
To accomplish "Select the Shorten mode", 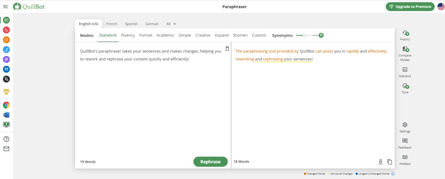I will tap(240, 36).
